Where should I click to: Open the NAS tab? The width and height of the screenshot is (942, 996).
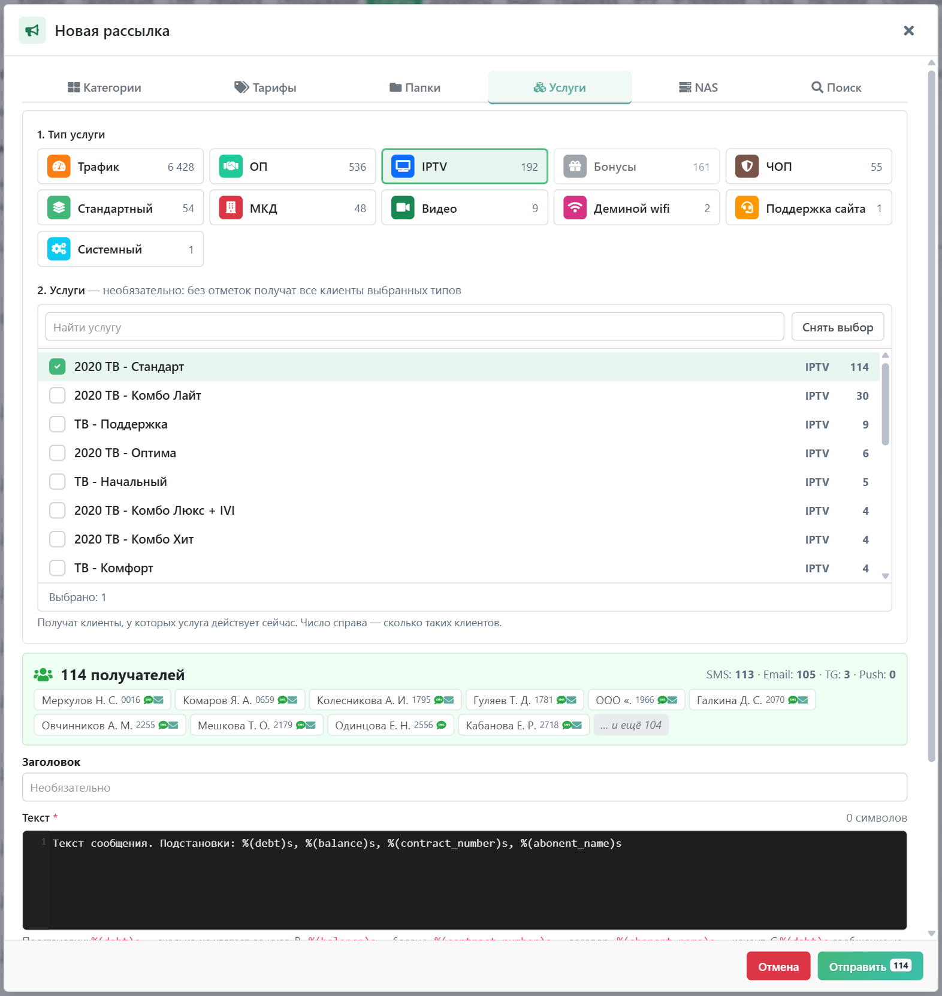(x=698, y=87)
